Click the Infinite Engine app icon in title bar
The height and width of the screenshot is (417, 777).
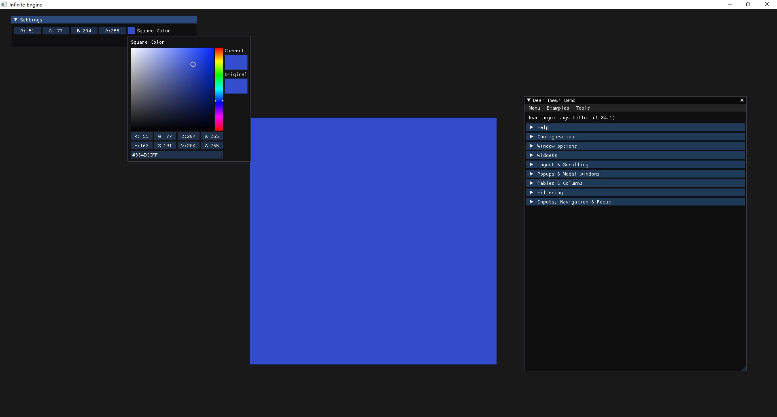pyautogui.click(x=4, y=4)
